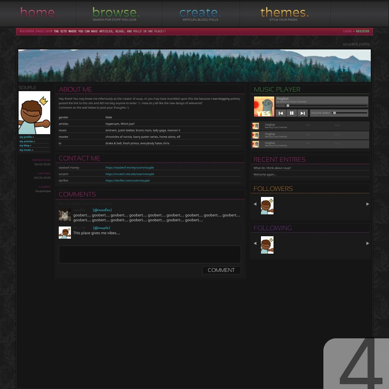
Task: Go to the home page
Action: coord(39,13)
